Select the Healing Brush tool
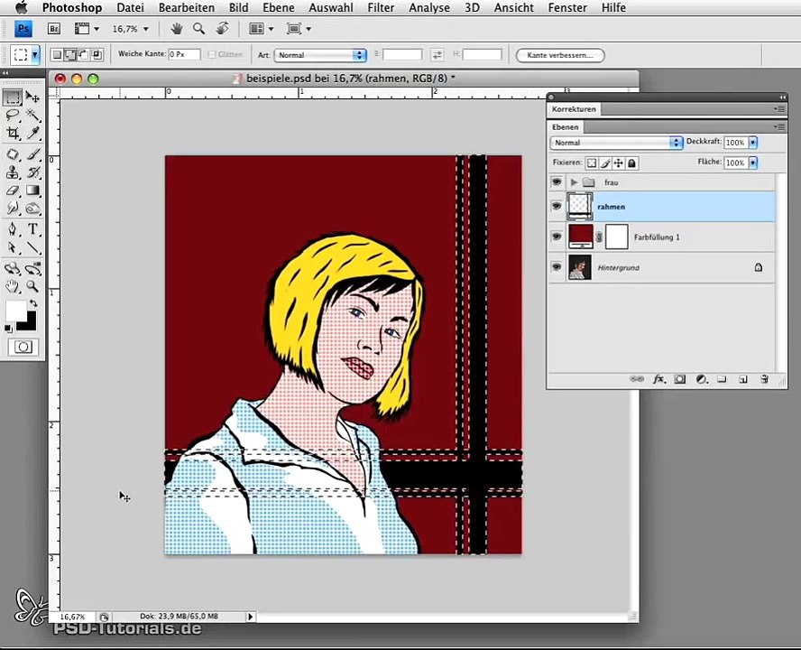This screenshot has height=650, width=801. 13,154
